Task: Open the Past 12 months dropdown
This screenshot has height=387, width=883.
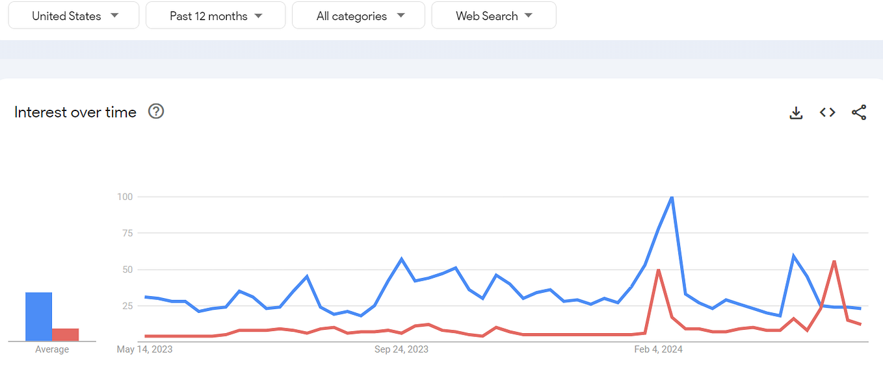Action: 216,16
